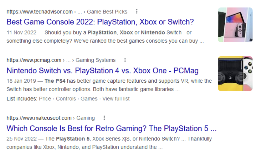Click the https://www.pcmag.com URL
Image resolution: width=259 pixels, height=159 pixels.
pyautogui.click(x=34, y=60)
